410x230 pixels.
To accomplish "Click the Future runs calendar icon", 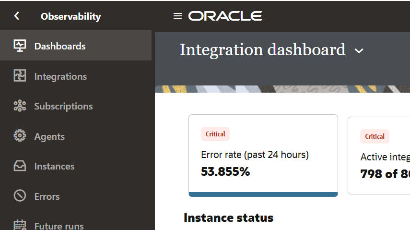I will tap(20, 225).
